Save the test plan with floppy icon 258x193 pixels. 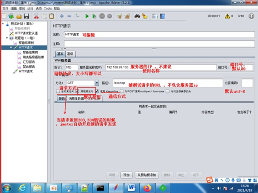tap(27, 16)
